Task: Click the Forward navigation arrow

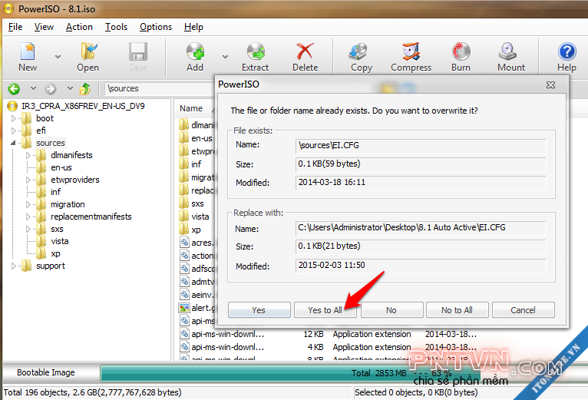Action: [x=50, y=89]
